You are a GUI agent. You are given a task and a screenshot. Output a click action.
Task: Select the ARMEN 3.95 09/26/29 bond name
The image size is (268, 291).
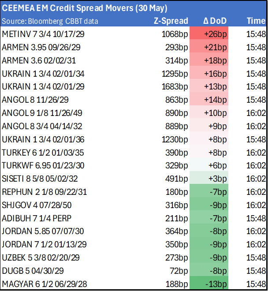[x=41, y=47]
